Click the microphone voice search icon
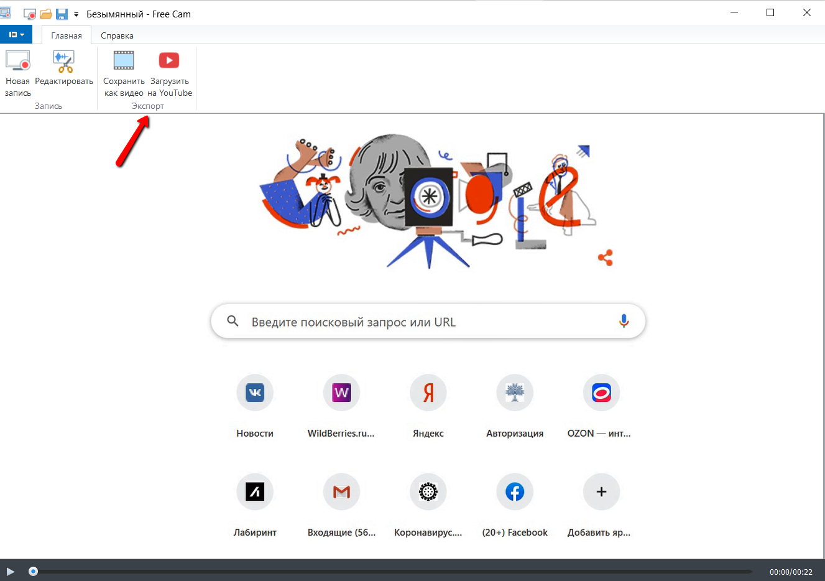The image size is (825, 581). click(x=624, y=322)
